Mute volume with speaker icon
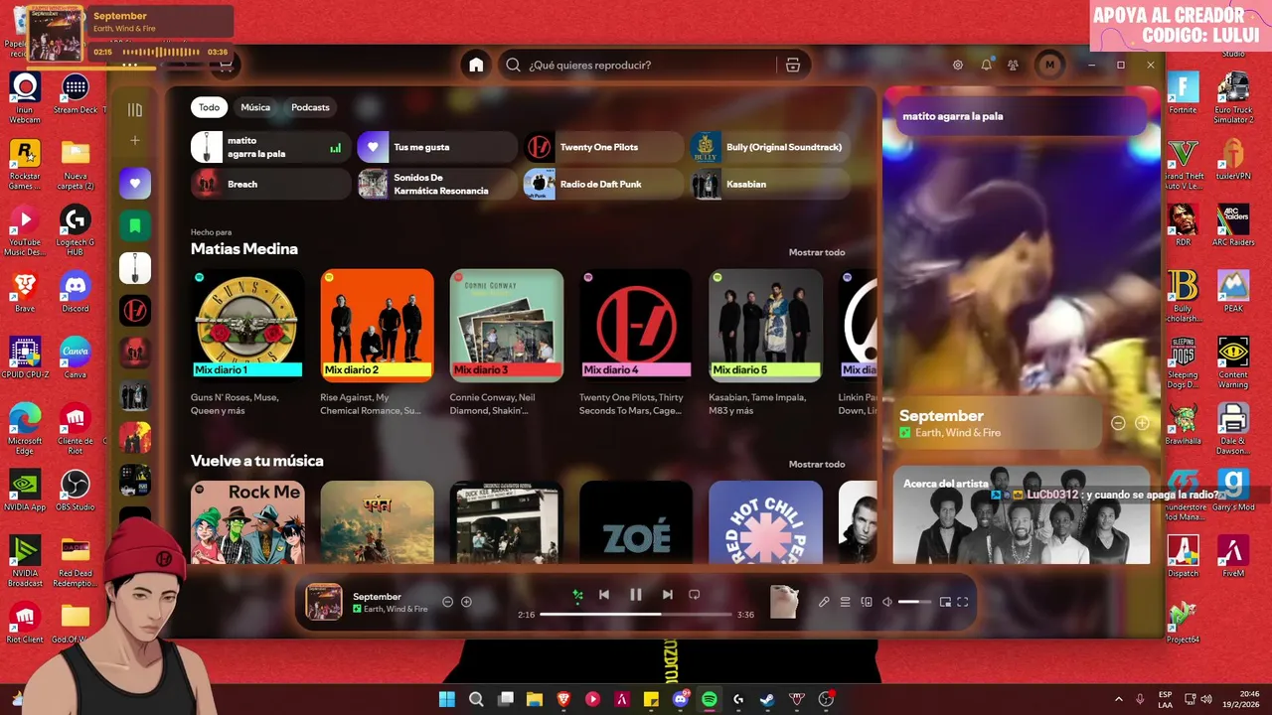1272x715 pixels. click(887, 602)
